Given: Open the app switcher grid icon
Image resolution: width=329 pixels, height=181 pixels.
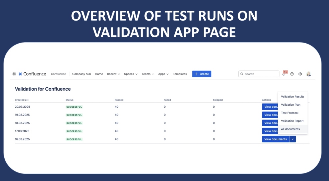Looking at the screenshot, I should [x=14, y=74].
